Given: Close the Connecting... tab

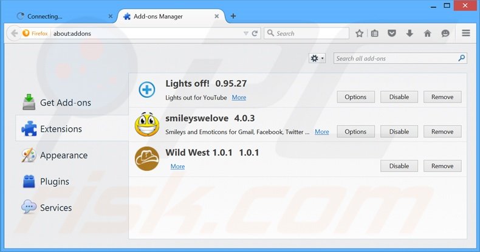Looking at the screenshot, I should [111, 16].
